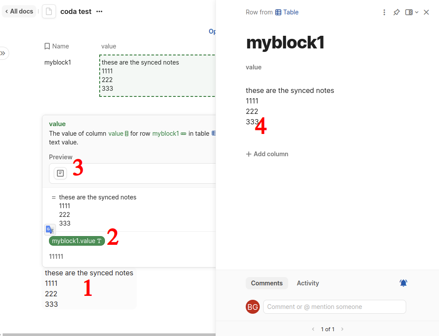This screenshot has height=336, width=439.
Task: Go to previous row arrow
Action: click(313, 329)
